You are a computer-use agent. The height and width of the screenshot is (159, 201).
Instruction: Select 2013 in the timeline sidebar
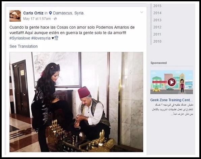[157, 20]
